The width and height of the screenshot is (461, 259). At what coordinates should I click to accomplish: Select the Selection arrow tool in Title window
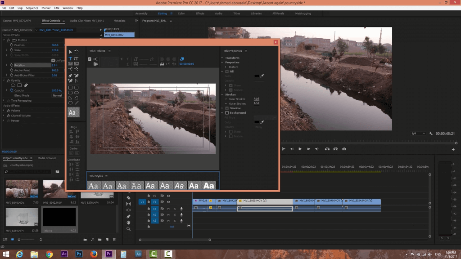(71, 51)
